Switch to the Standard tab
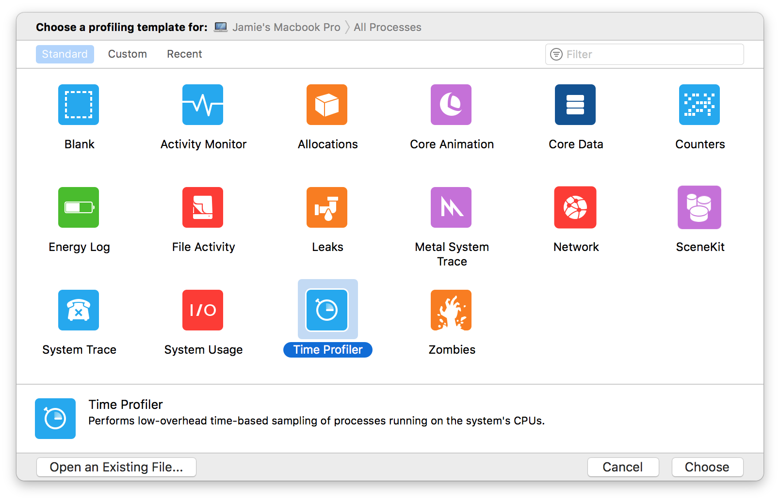The height and width of the screenshot is (501, 780). (65, 54)
